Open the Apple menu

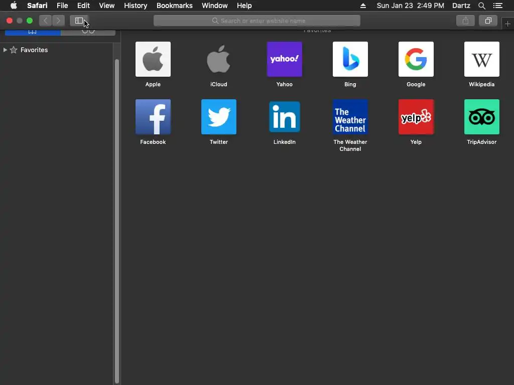[14, 6]
